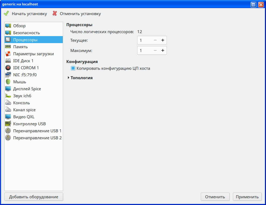Select the Безопасность icon in sidebar
The width and height of the screenshot is (266, 205).
coord(8,33)
